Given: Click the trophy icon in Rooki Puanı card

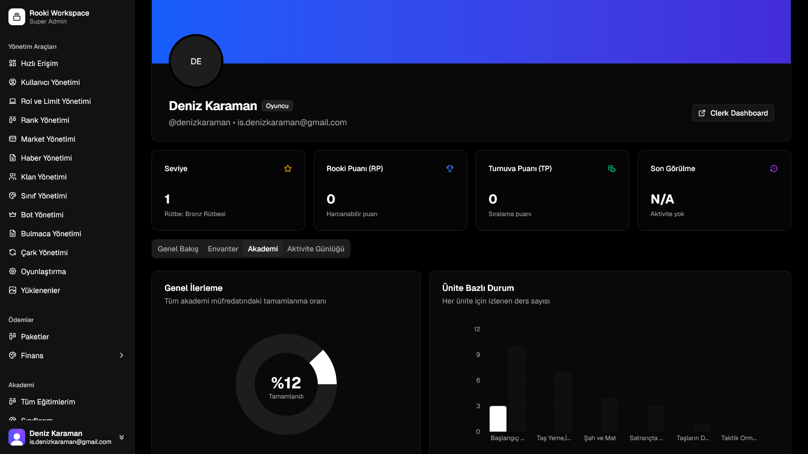Looking at the screenshot, I should pos(450,169).
